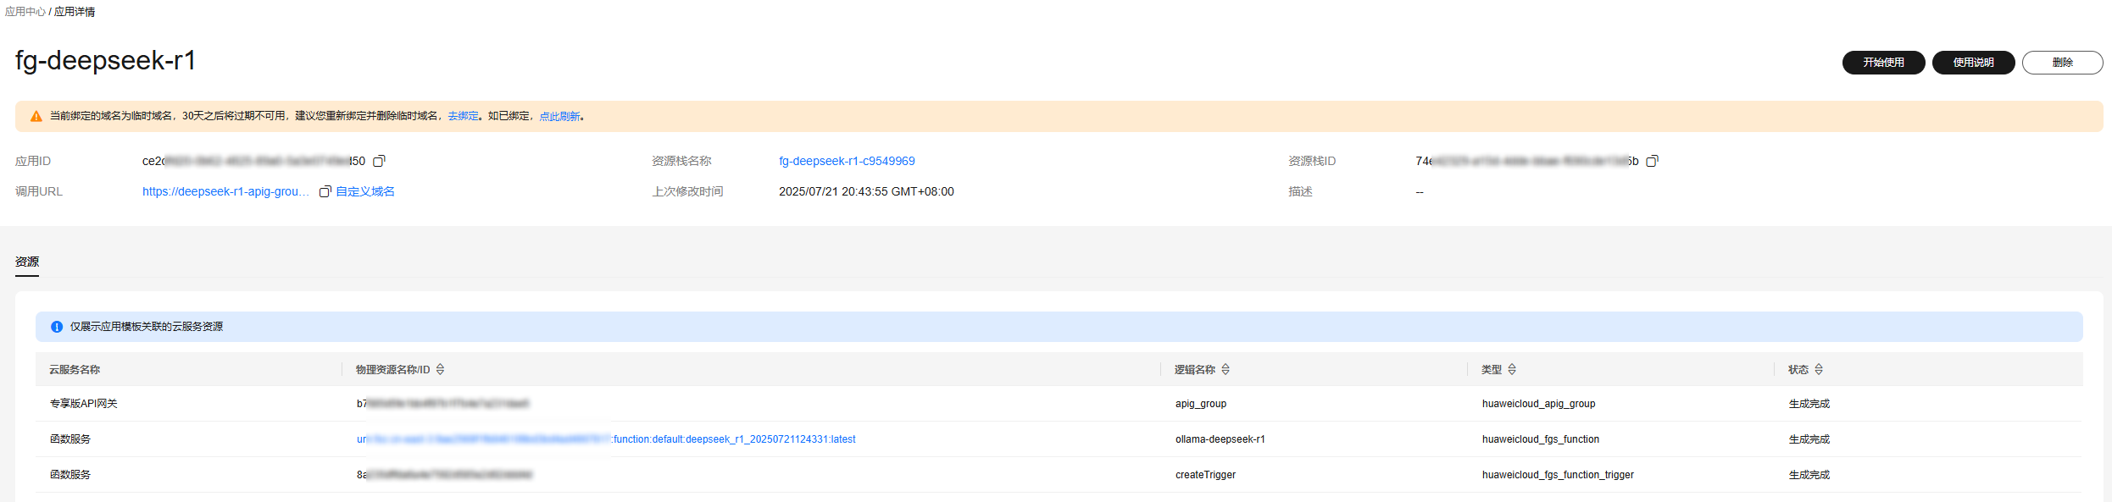
Task: Open the 自定义域名 link
Action: click(365, 191)
